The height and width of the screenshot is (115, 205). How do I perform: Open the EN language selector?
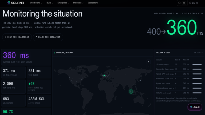coord(194,3)
